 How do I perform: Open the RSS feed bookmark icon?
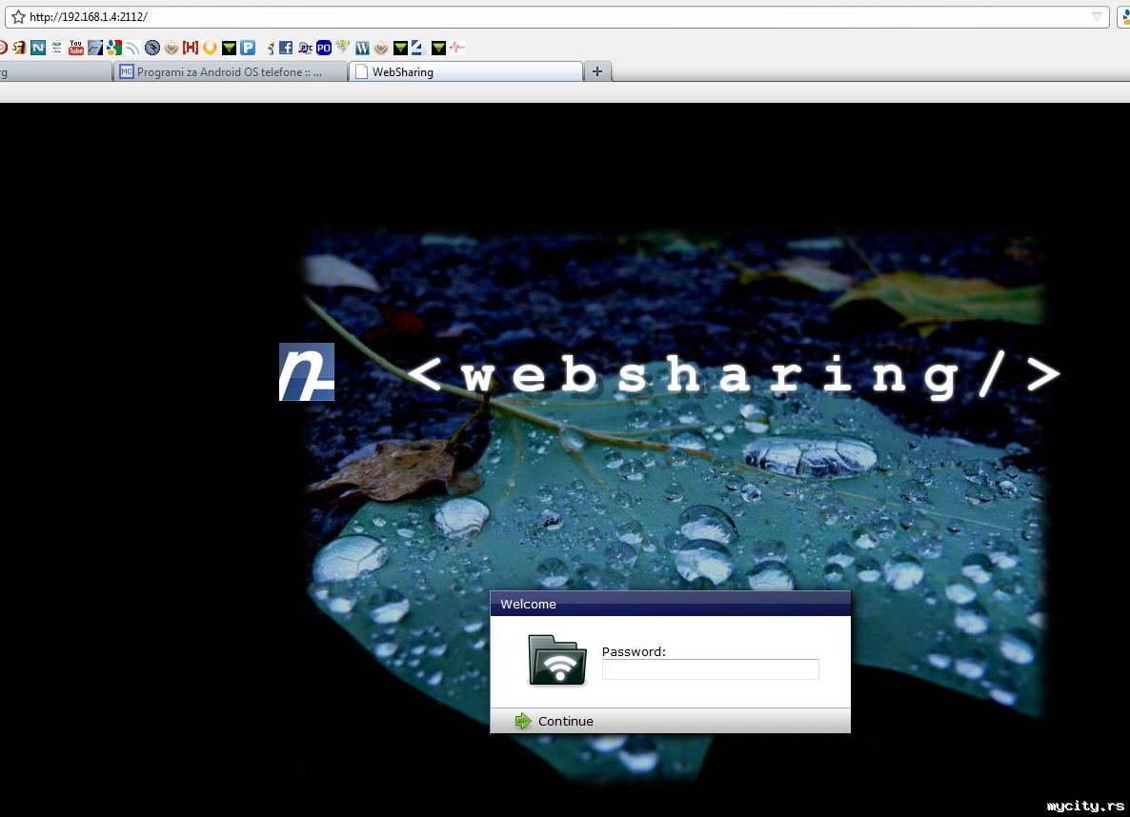tap(132, 48)
